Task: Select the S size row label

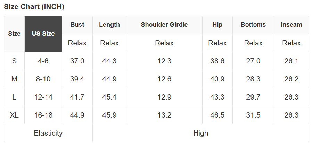Action: (x=14, y=61)
